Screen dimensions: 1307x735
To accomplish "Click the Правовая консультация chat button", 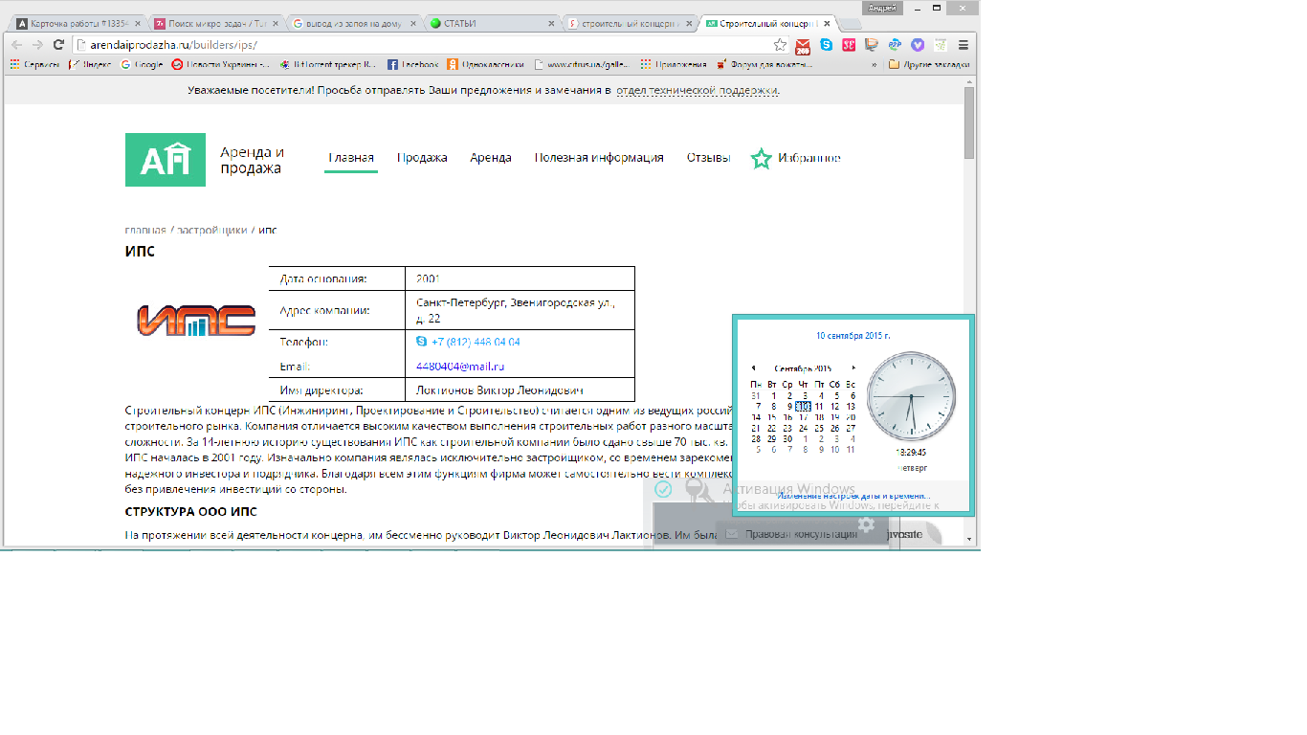I will tap(801, 534).
